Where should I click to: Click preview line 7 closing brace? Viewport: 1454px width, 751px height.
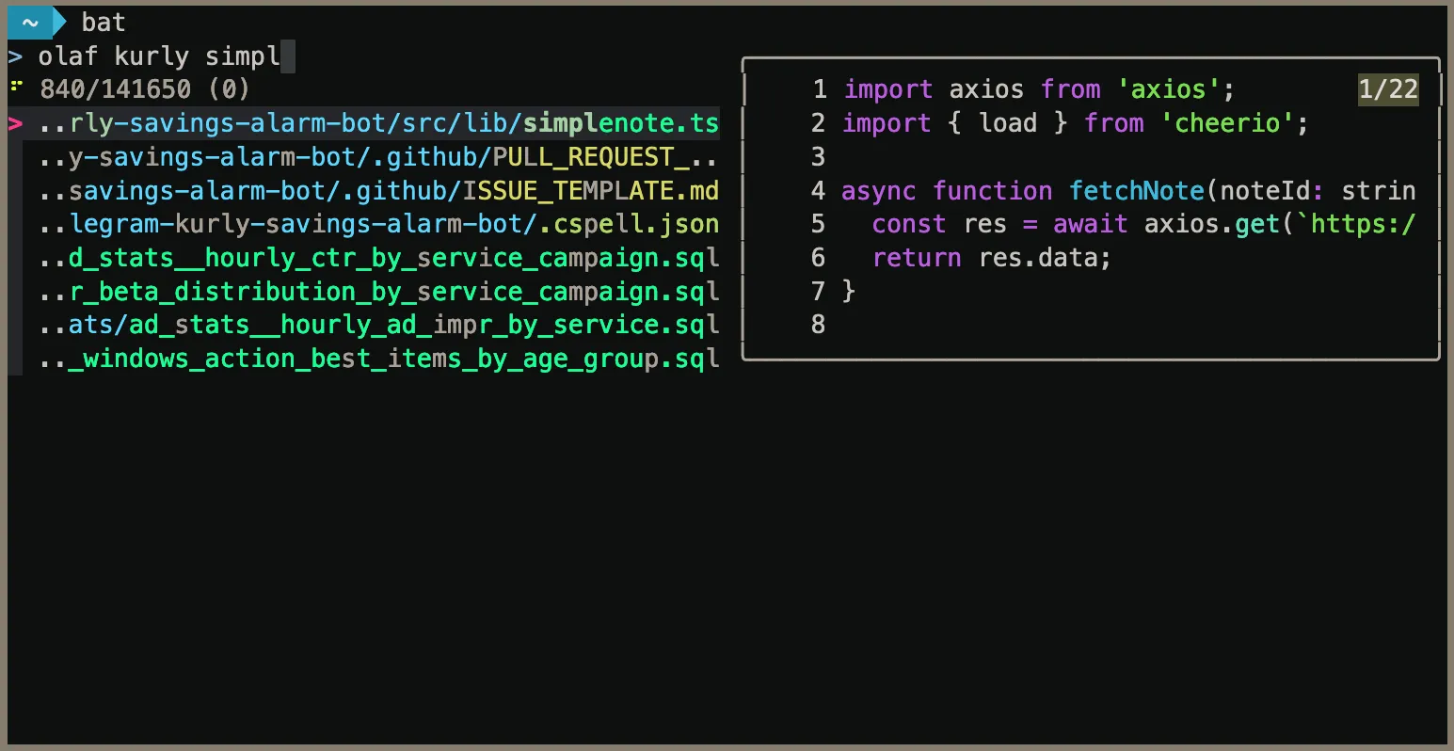(x=849, y=291)
